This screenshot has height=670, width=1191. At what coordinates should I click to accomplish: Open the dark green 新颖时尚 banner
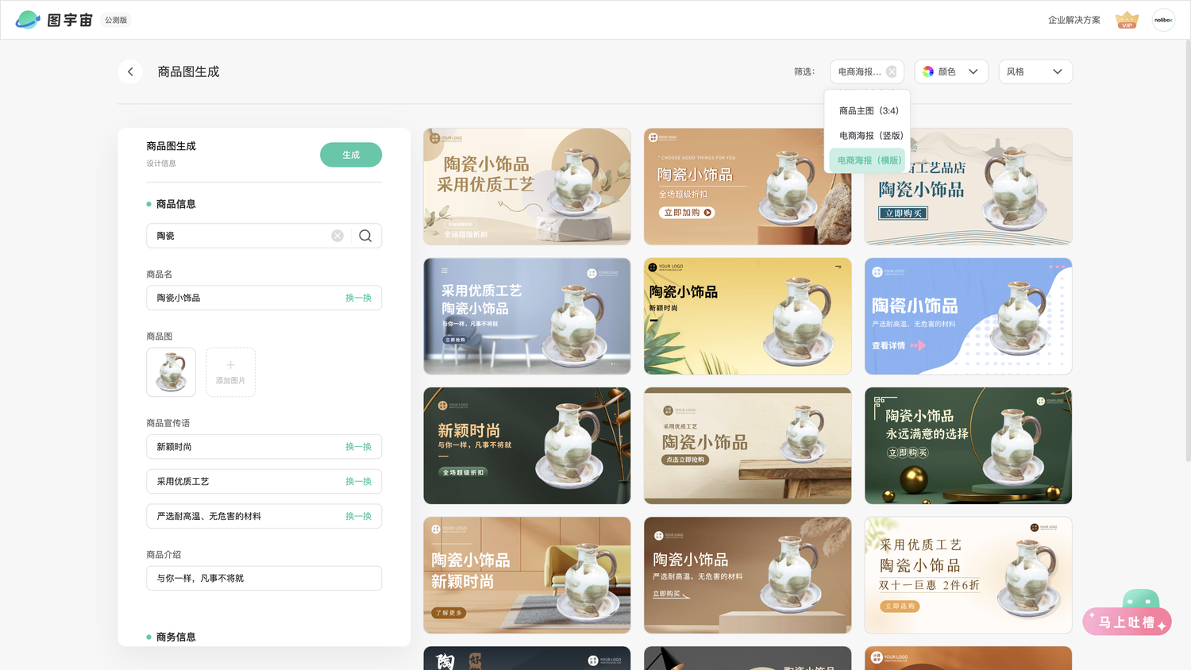(527, 445)
